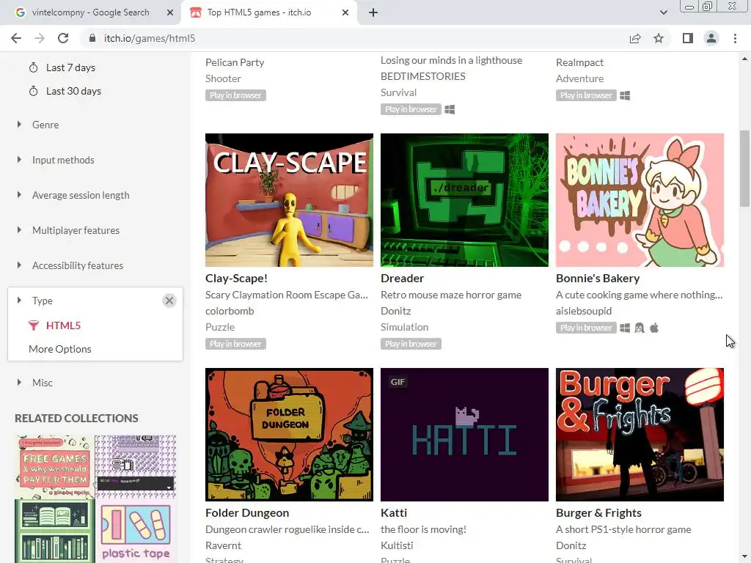Open the Burger & Frights title link
This screenshot has width=751, height=563.
(598, 512)
